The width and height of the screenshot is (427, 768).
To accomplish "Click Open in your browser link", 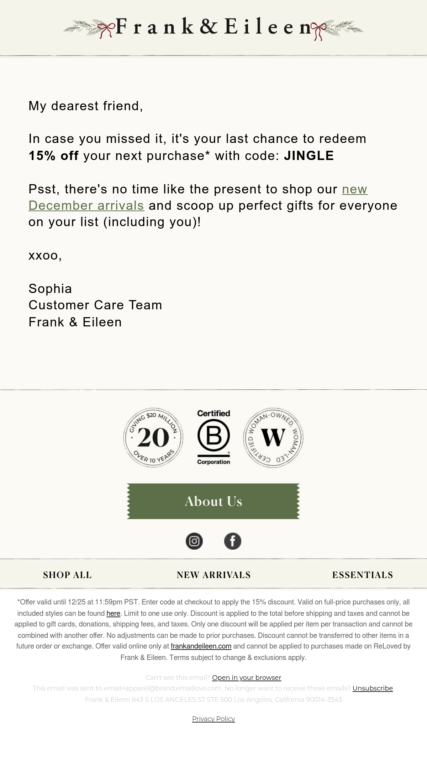I will pyautogui.click(x=247, y=678).
